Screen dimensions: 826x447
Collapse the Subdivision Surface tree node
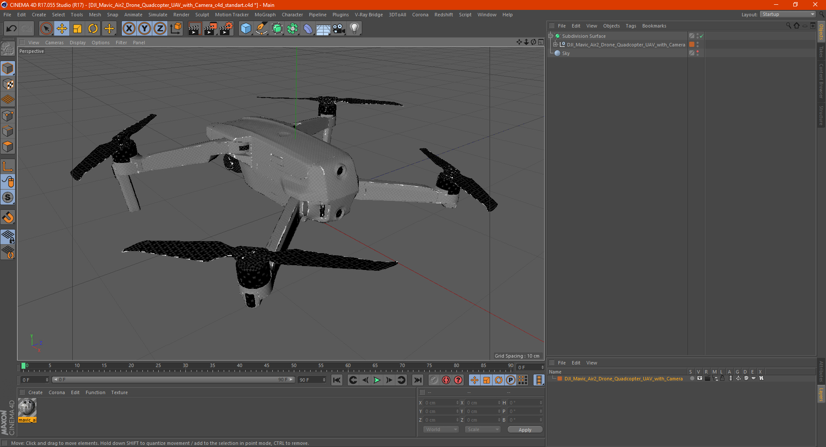pyautogui.click(x=551, y=36)
